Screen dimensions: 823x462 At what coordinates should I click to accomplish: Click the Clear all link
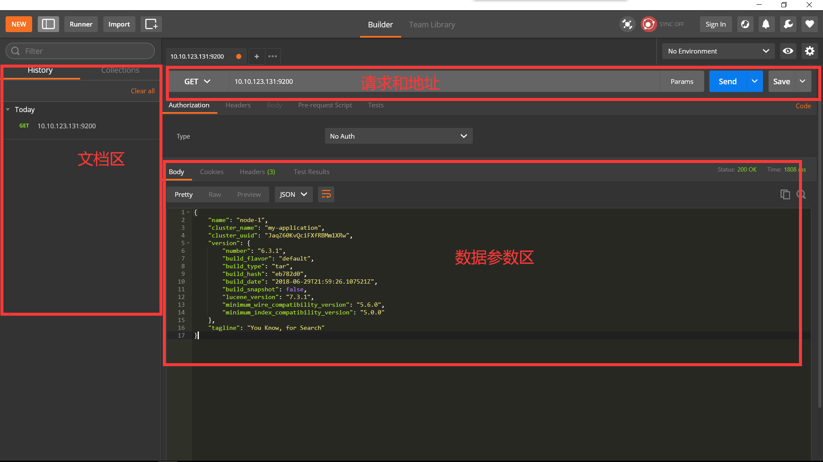143,91
